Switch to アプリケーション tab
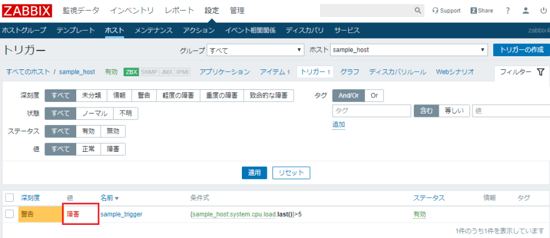550x238 pixels. click(224, 72)
